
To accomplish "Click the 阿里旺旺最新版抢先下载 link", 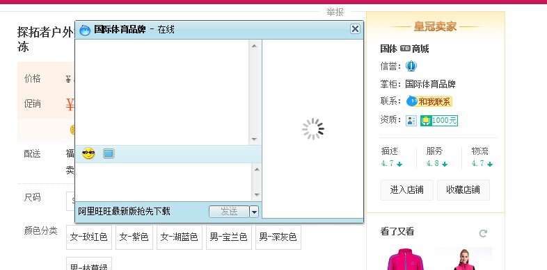I will pyautogui.click(x=124, y=211).
